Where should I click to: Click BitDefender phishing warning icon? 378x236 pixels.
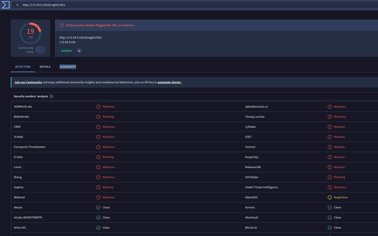click(x=98, y=117)
